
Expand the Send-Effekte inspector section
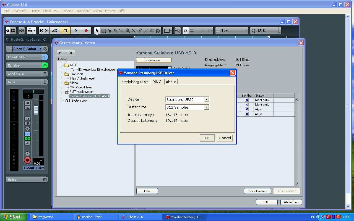tap(24, 74)
